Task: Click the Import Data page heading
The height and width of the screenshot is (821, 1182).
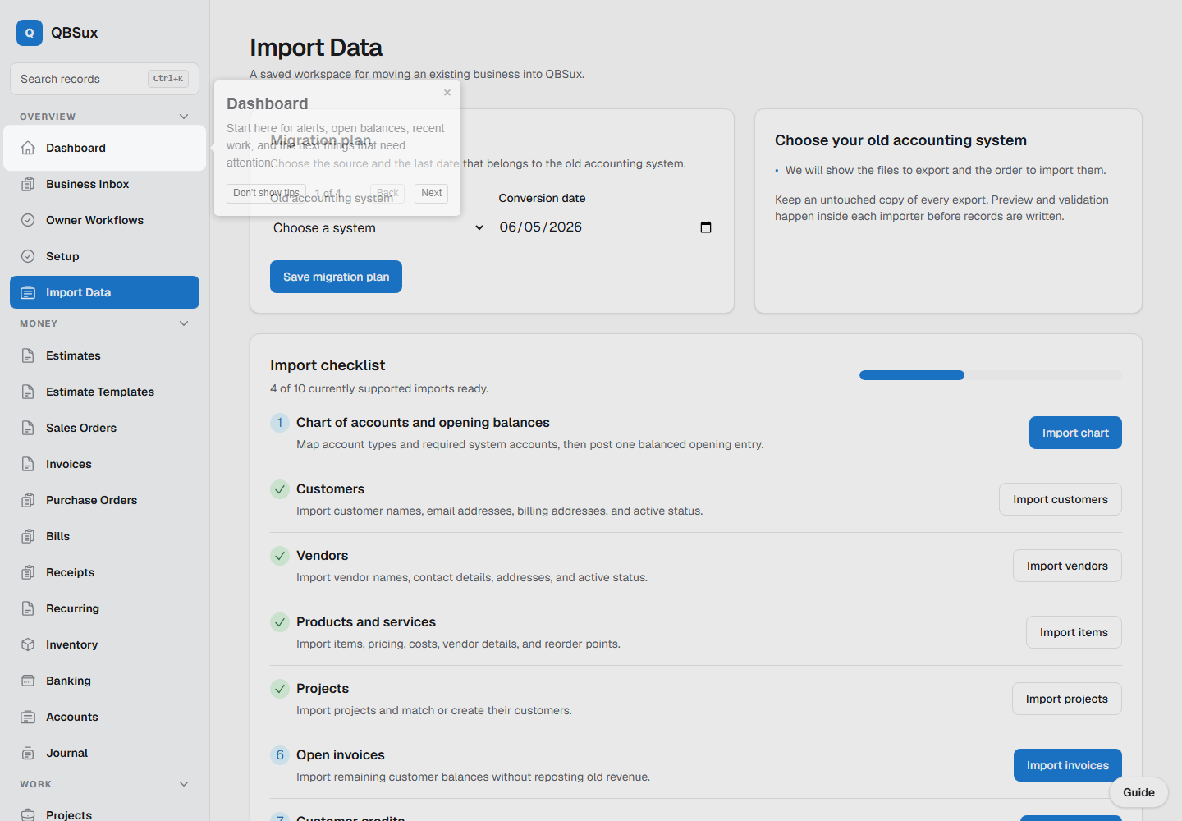Action: [x=316, y=48]
